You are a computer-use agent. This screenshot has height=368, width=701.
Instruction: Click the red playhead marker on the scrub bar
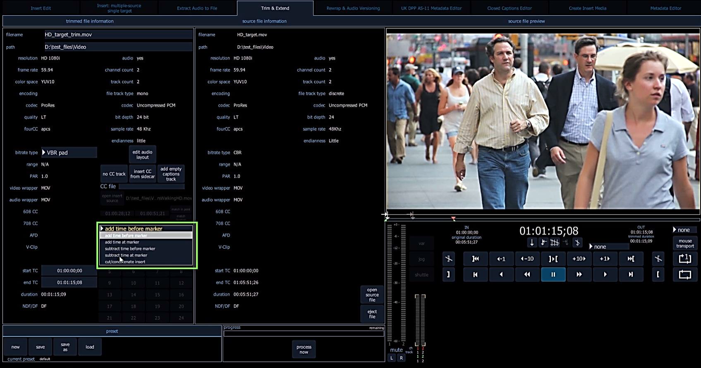pyautogui.click(x=453, y=218)
